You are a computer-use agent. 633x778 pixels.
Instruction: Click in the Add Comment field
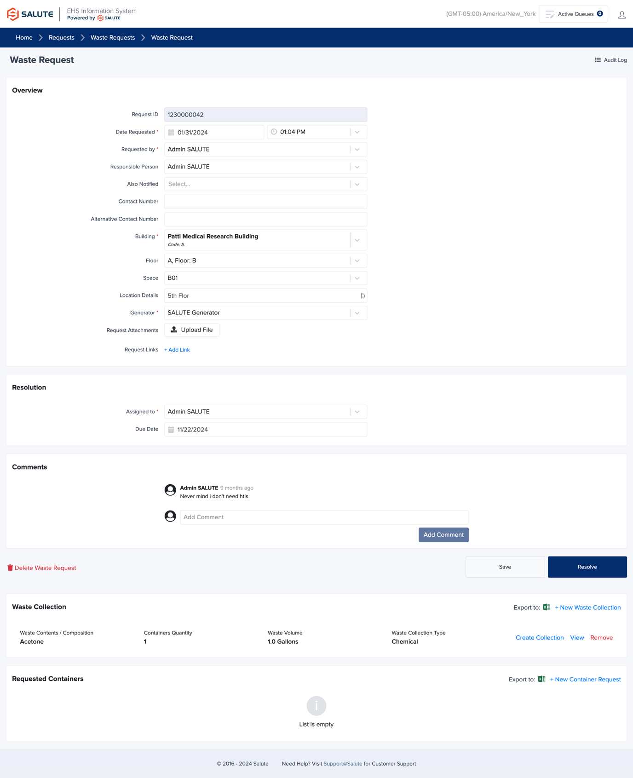[324, 517]
